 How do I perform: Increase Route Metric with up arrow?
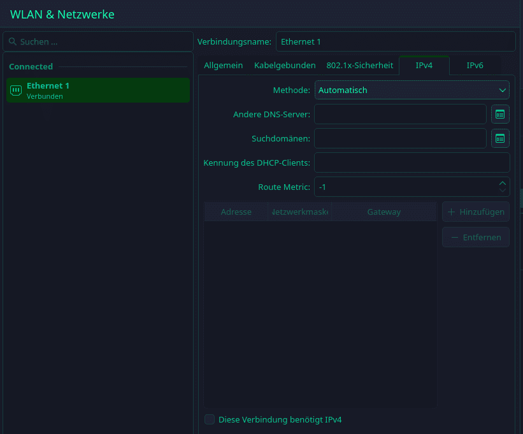click(x=503, y=183)
